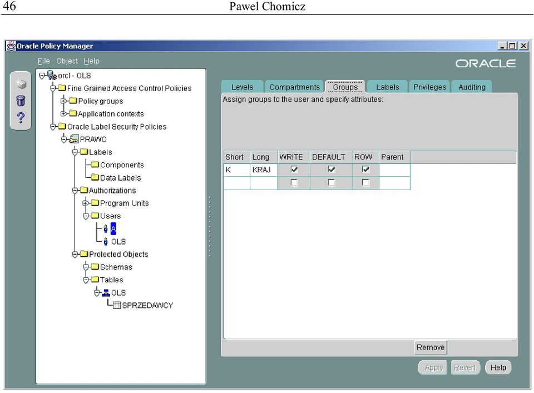Switch to the Labels tab
The height and width of the screenshot is (393, 534).
pyautogui.click(x=388, y=87)
